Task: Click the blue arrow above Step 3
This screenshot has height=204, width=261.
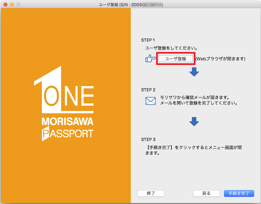Action: point(194,121)
